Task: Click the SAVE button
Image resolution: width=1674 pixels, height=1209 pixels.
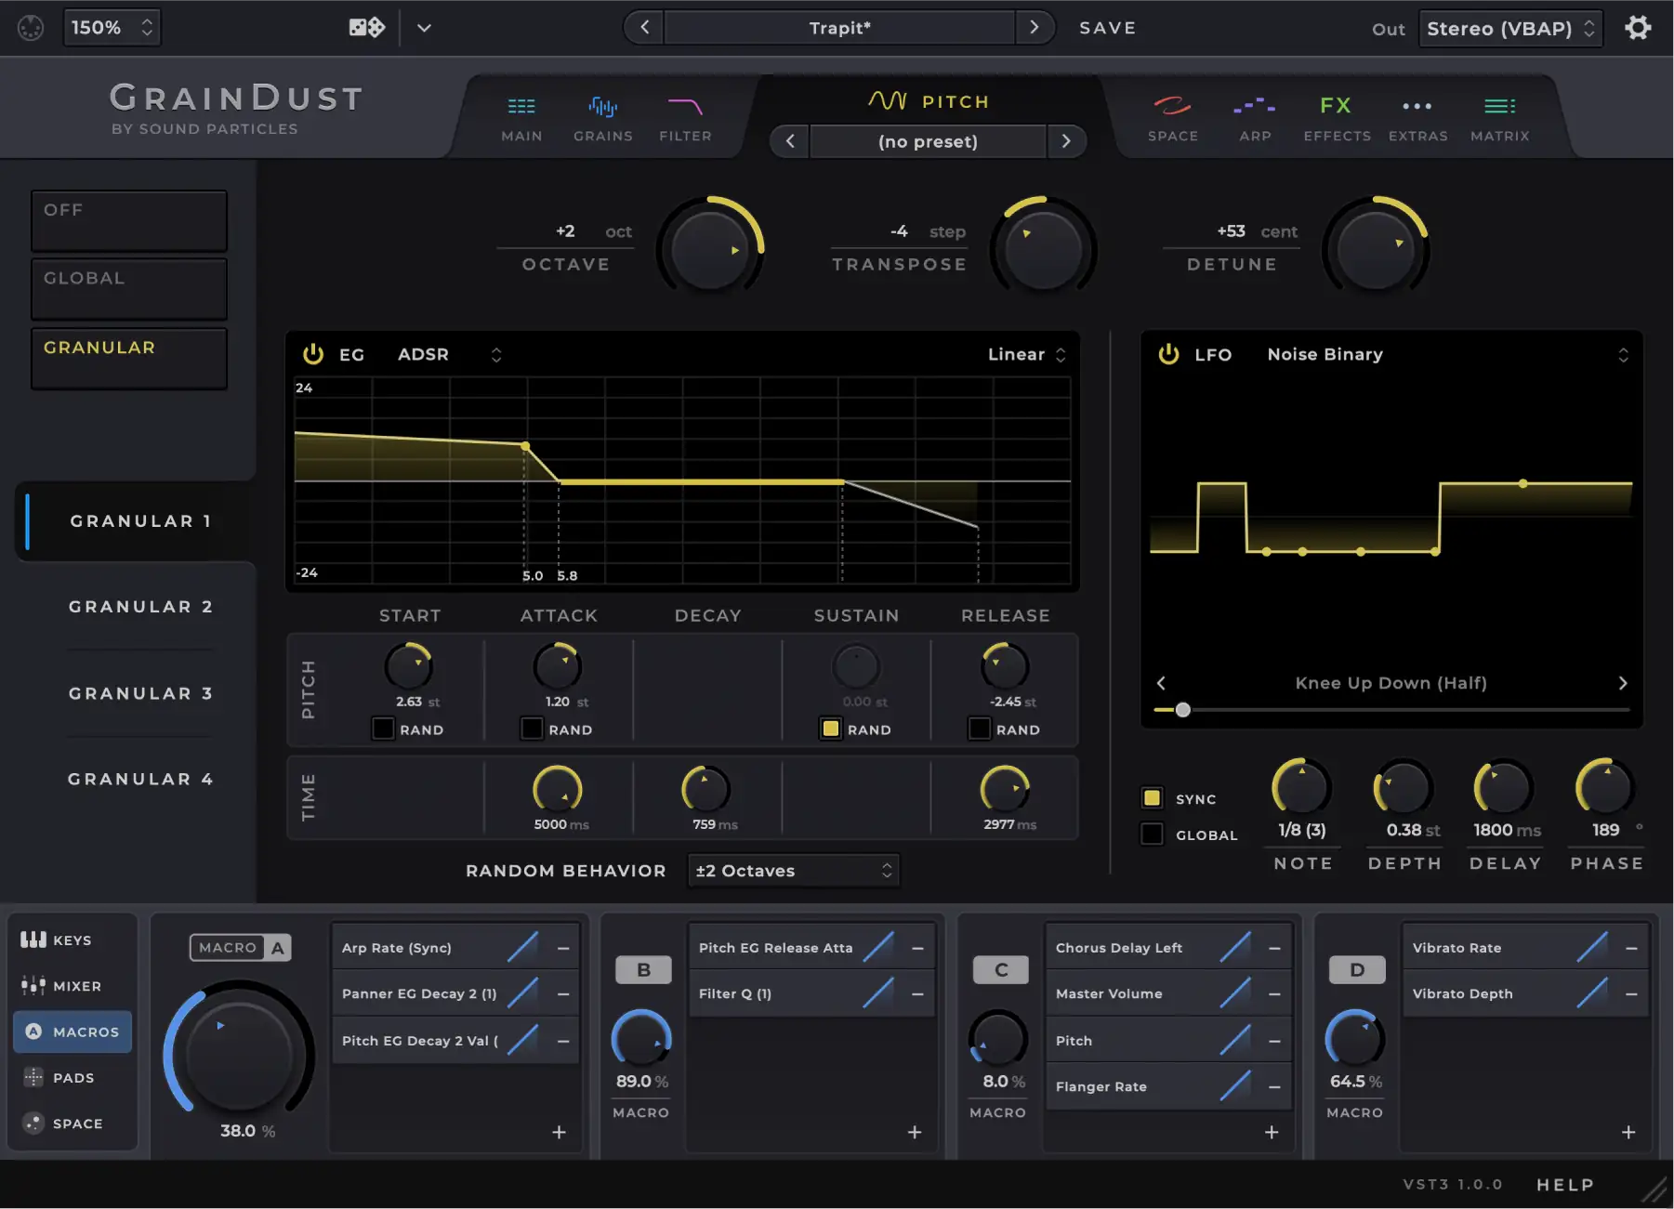Action: pyautogui.click(x=1108, y=27)
